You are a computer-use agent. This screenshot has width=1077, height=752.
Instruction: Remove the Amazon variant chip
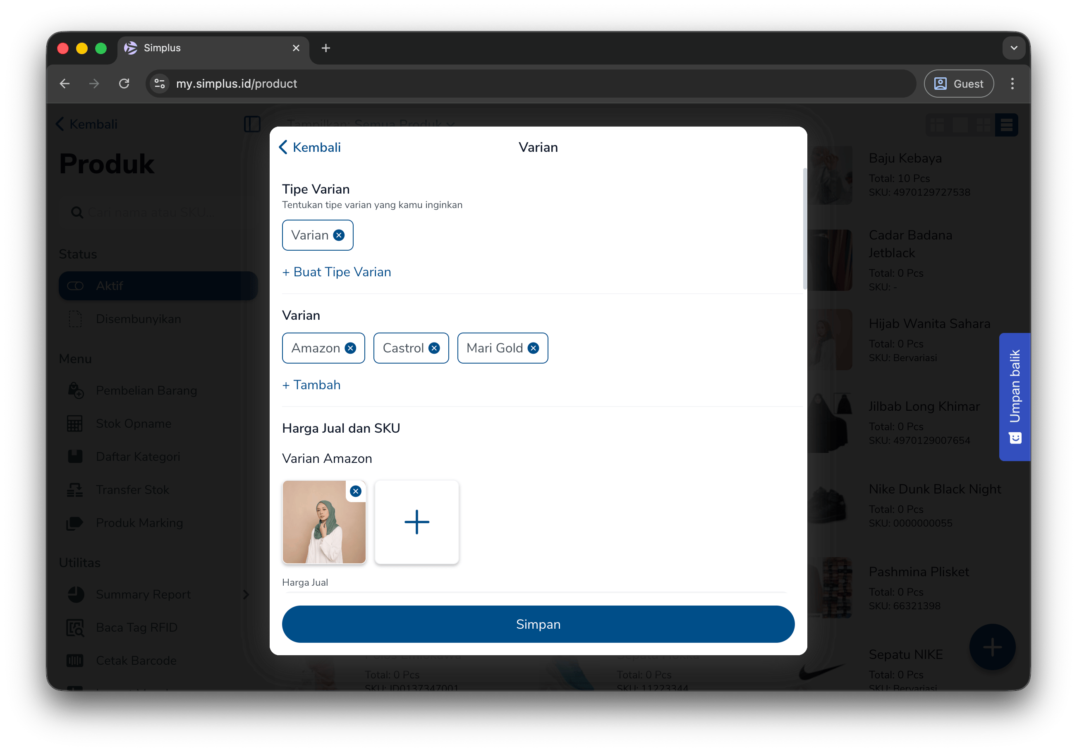point(350,348)
